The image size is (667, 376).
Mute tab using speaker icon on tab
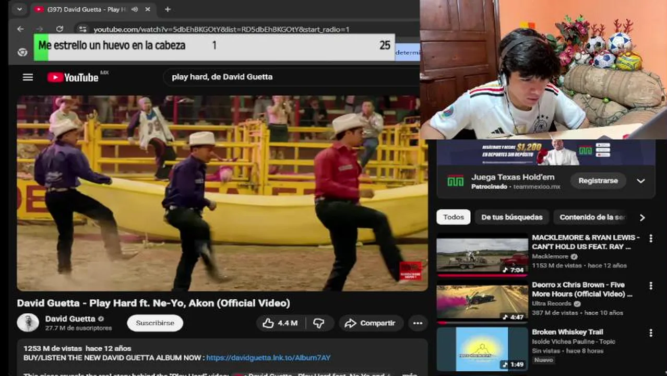click(x=135, y=9)
